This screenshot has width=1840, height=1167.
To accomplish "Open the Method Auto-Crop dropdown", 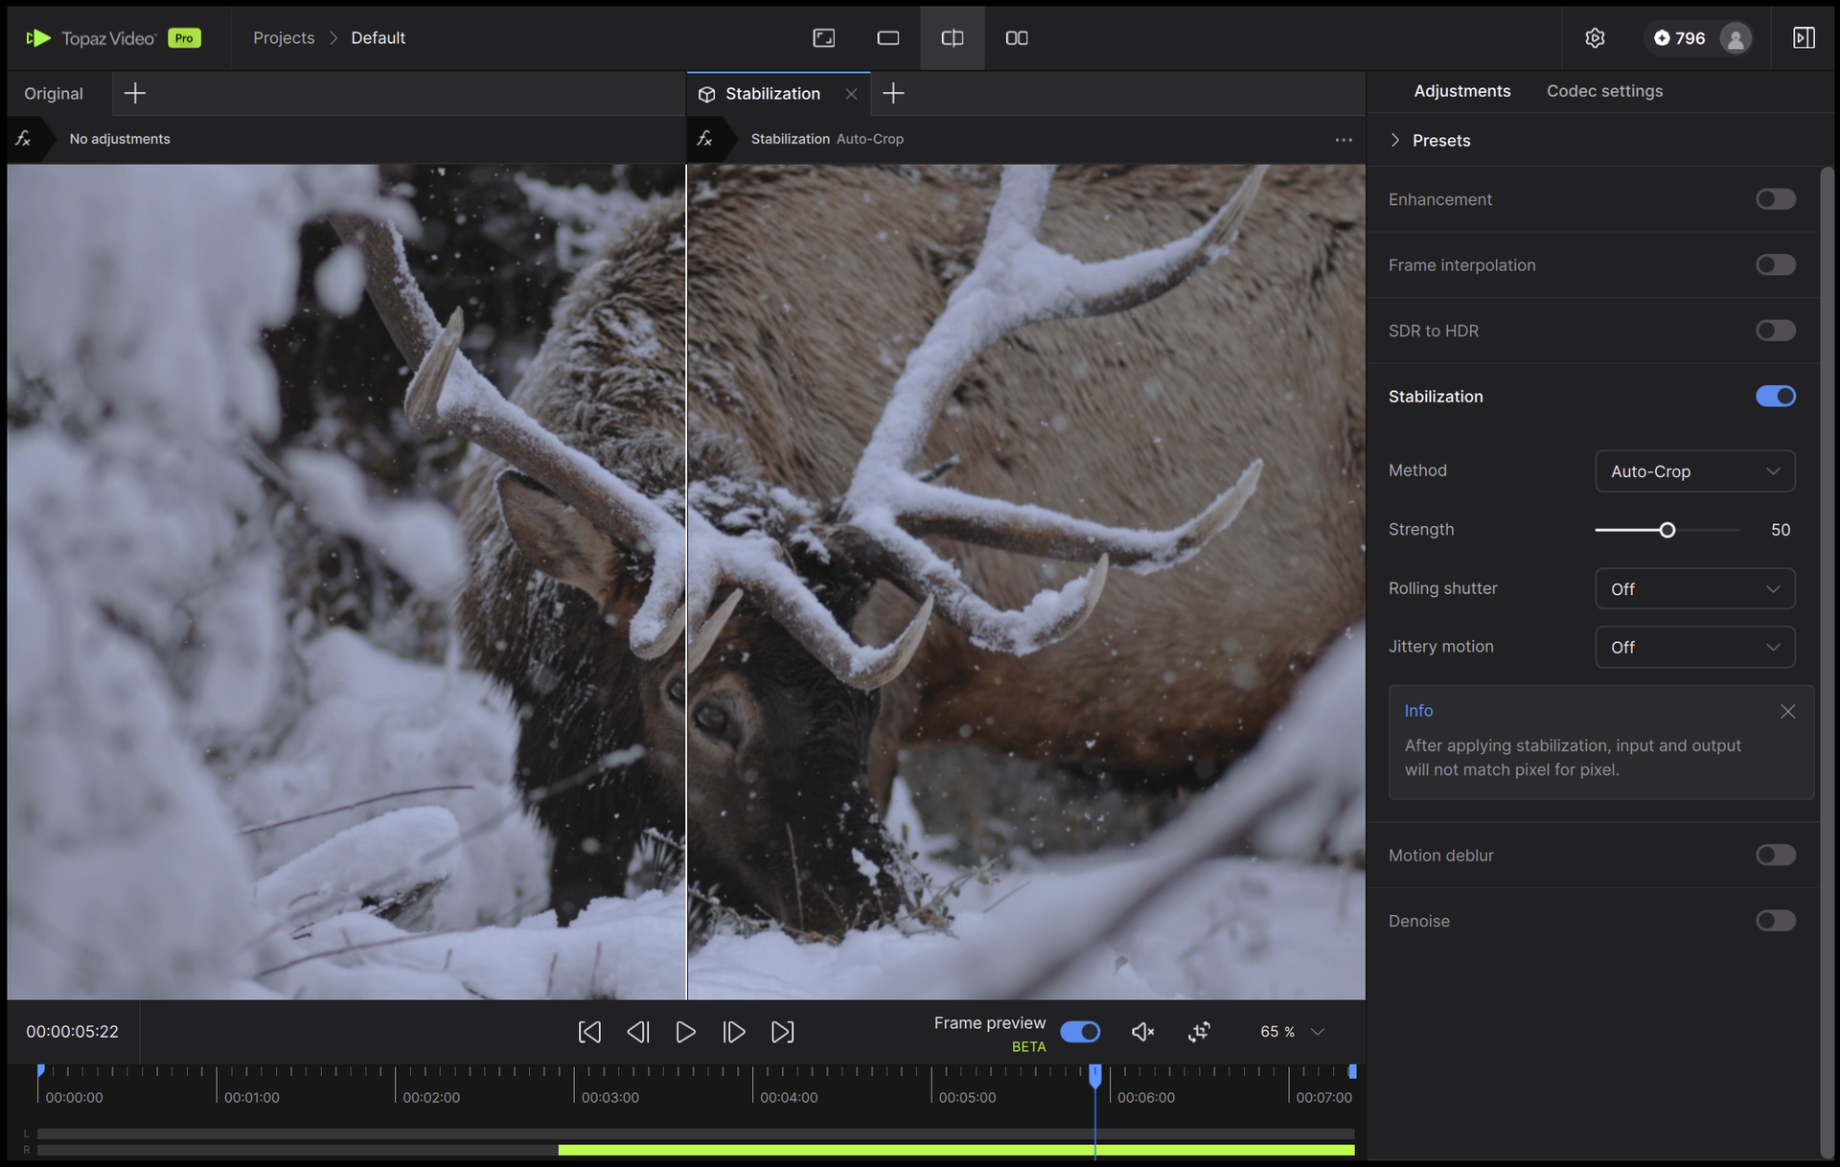I will (x=1694, y=471).
